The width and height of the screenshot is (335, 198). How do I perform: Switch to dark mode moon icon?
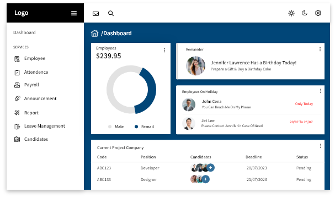[305, 13]
